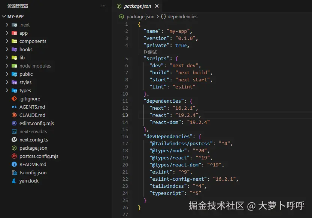
Task: Open the CLAUDE.md file
Action: point(32,115)
